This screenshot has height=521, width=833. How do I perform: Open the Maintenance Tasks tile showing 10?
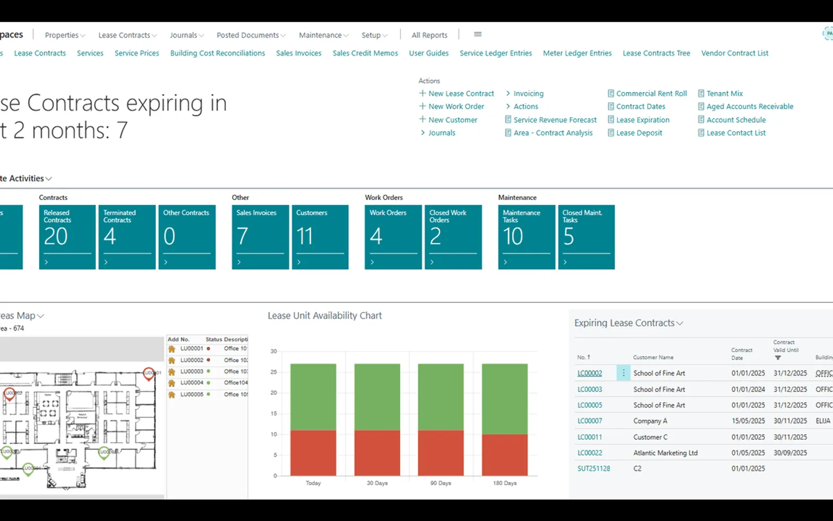(526, 237)
